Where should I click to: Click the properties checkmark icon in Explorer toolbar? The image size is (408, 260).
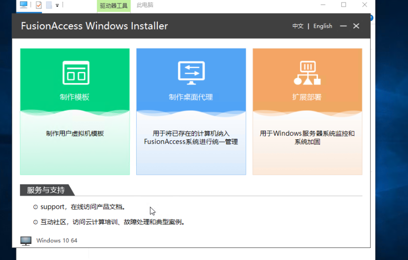coord(39,5)
